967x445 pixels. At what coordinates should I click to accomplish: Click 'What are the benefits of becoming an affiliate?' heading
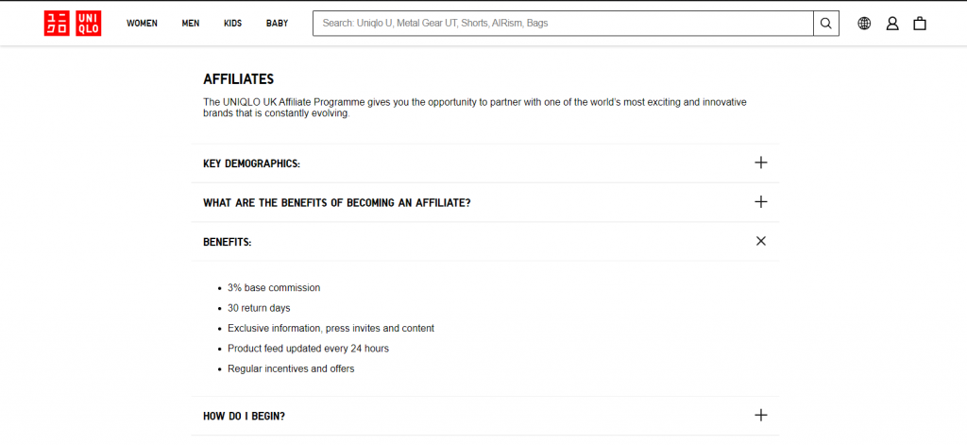(336, 203)
